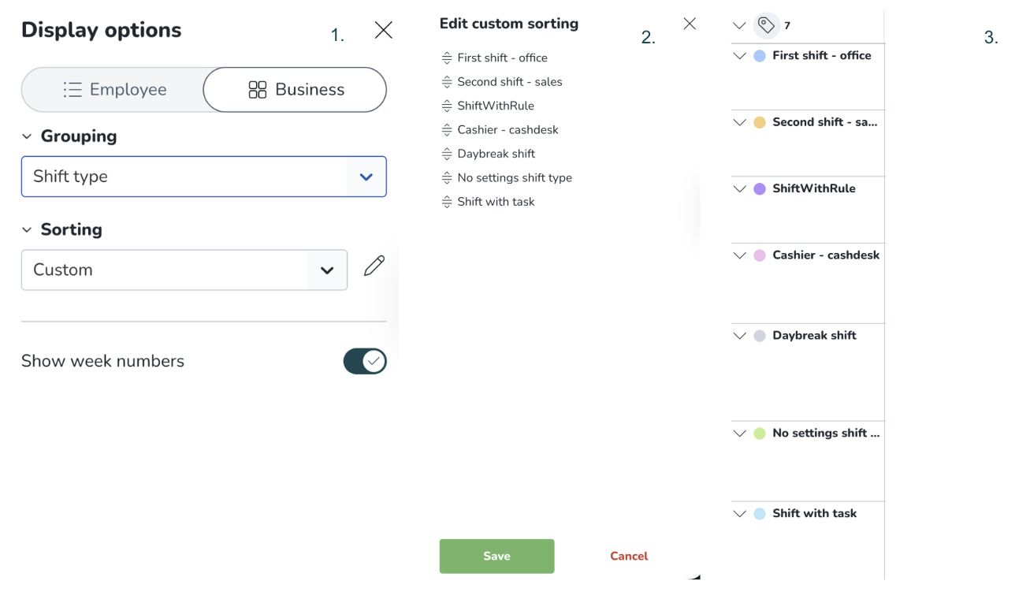Click the tag icon showing 7 shift types
Viewport: 1030px width, 592px height.
(766, 25)
